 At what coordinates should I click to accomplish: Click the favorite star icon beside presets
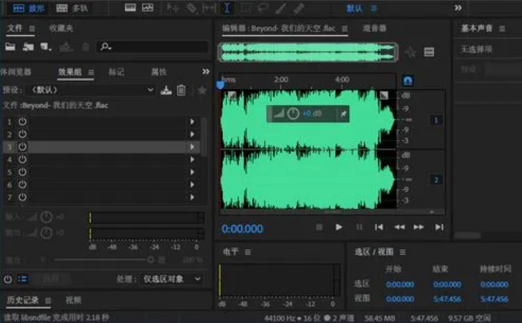[x=202, y=91]
